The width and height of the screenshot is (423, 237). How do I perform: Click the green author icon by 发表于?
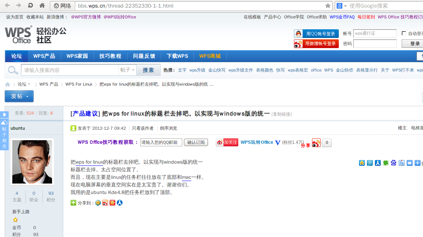point(73,128)
